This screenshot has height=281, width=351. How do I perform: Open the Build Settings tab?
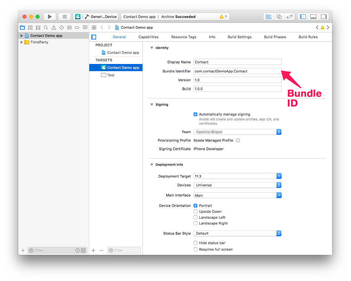pyautogui.click(x=240, y=37)
